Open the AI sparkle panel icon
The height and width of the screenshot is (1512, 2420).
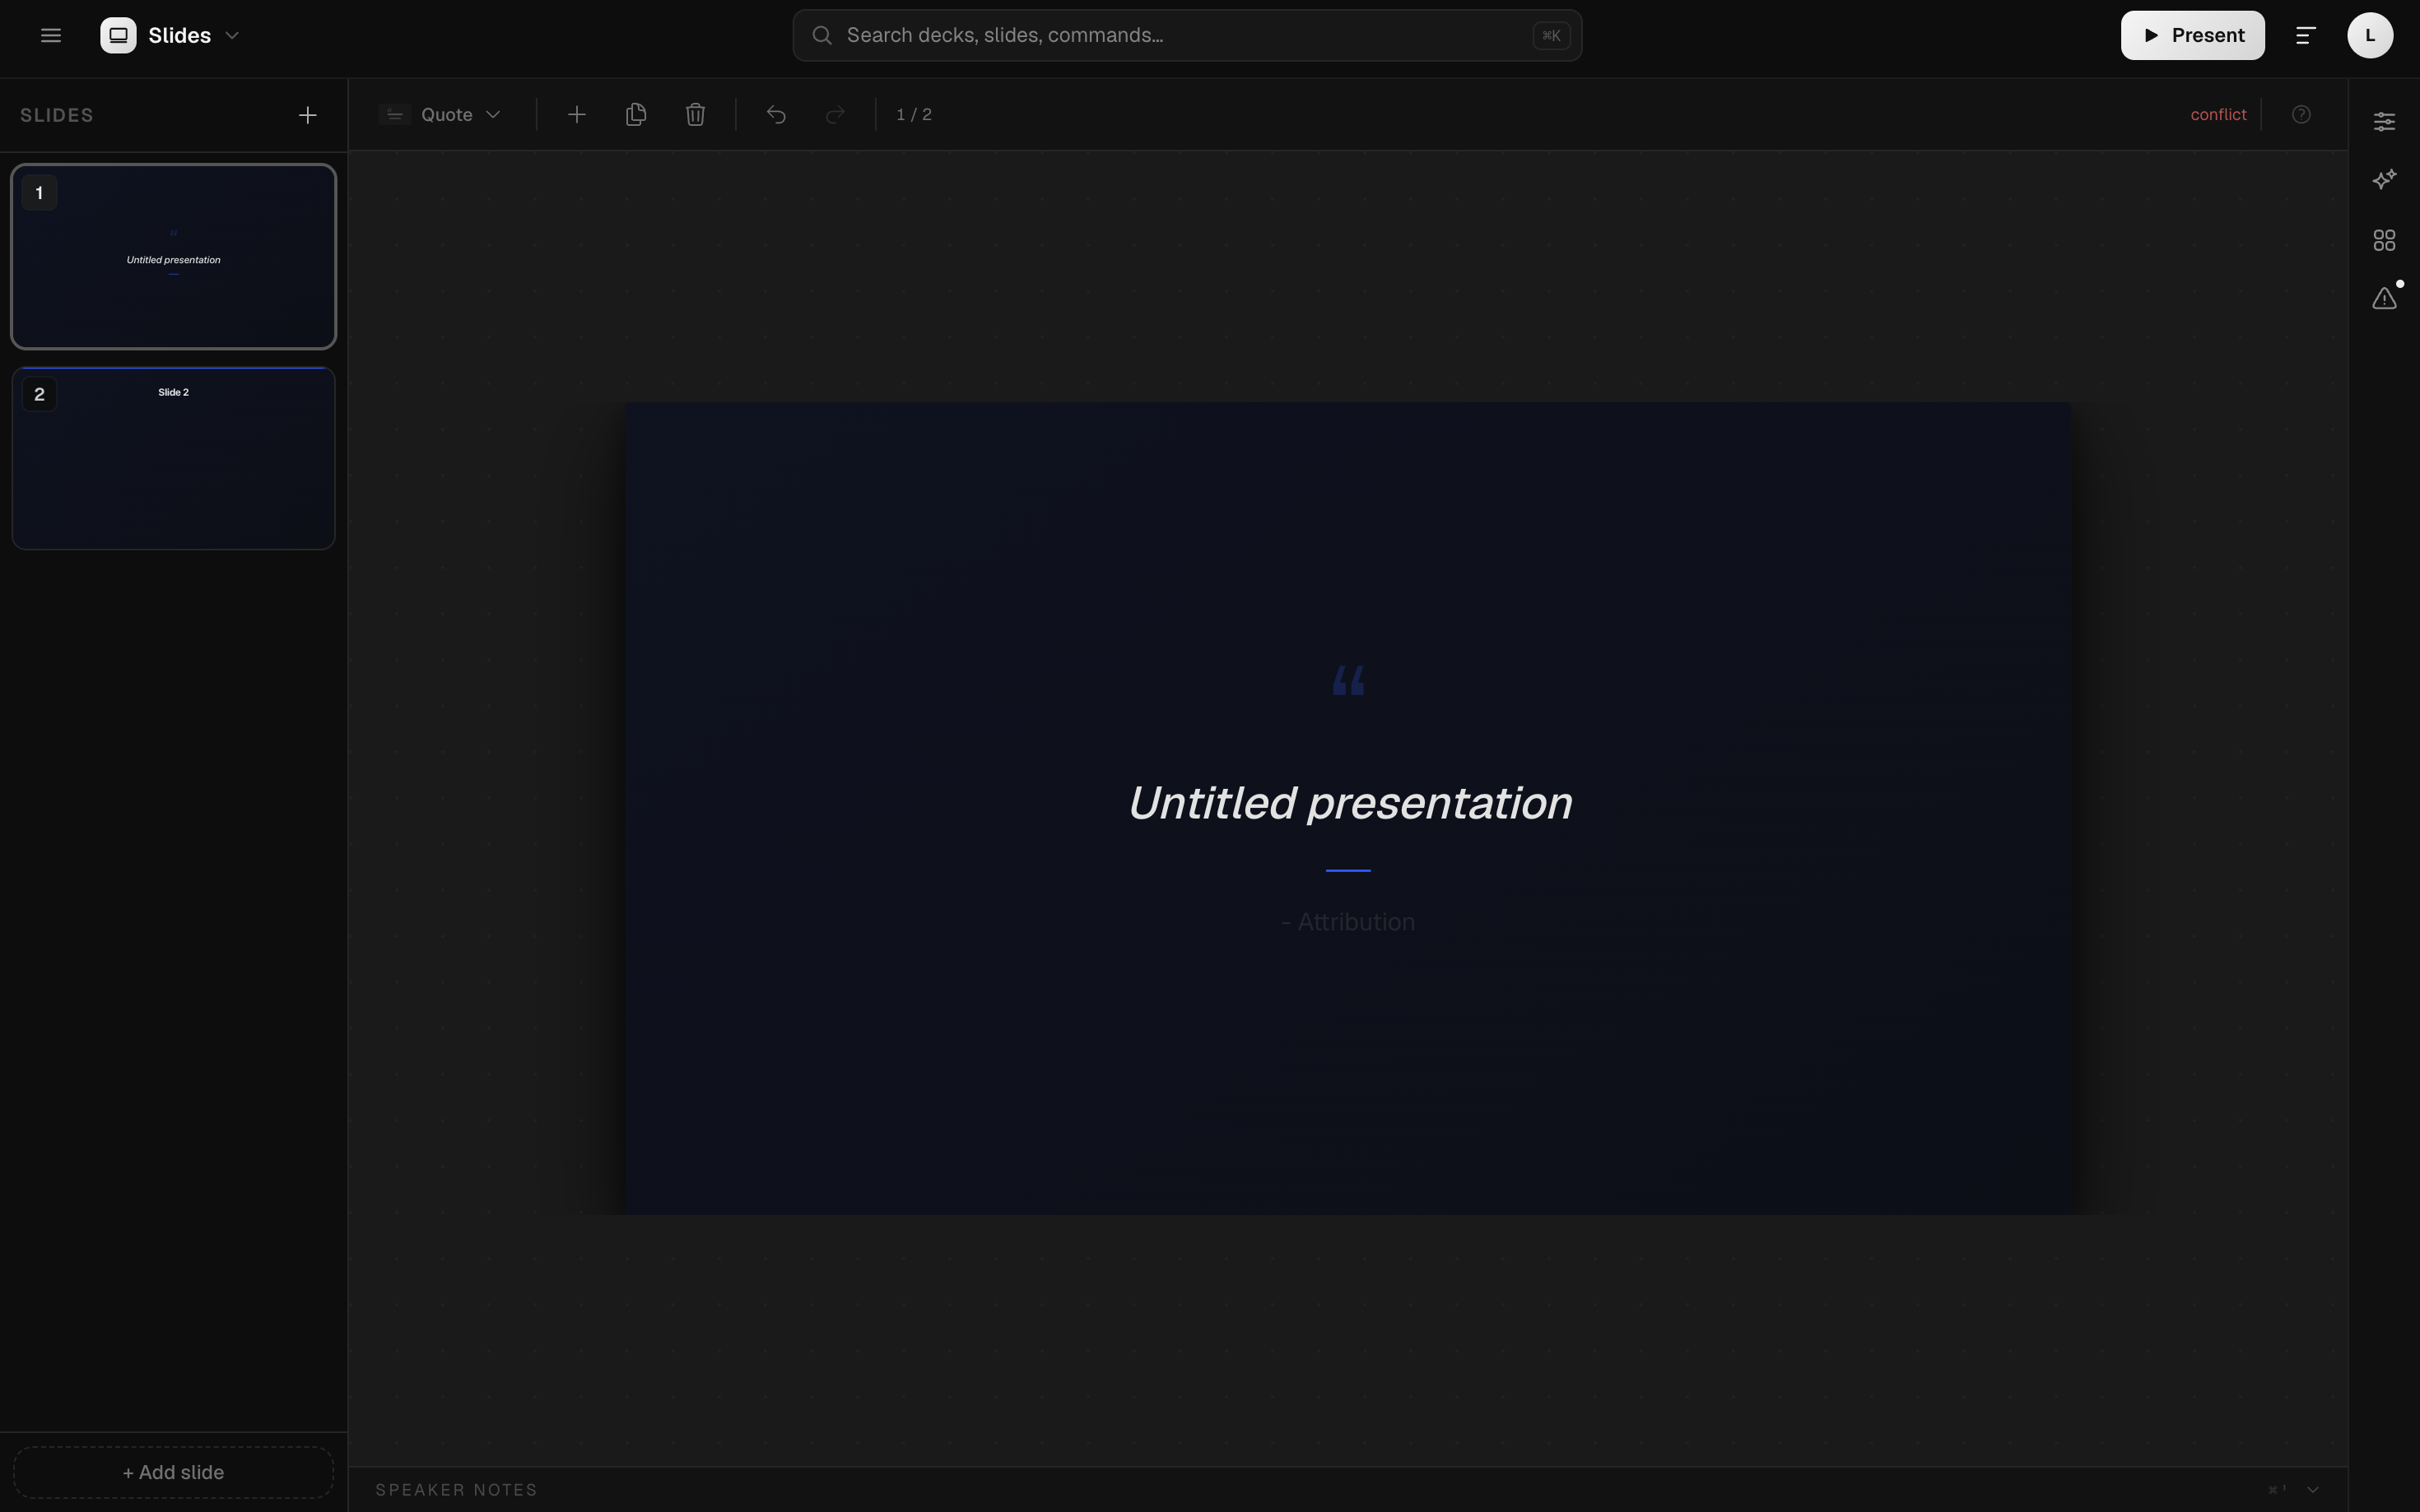2384,180
